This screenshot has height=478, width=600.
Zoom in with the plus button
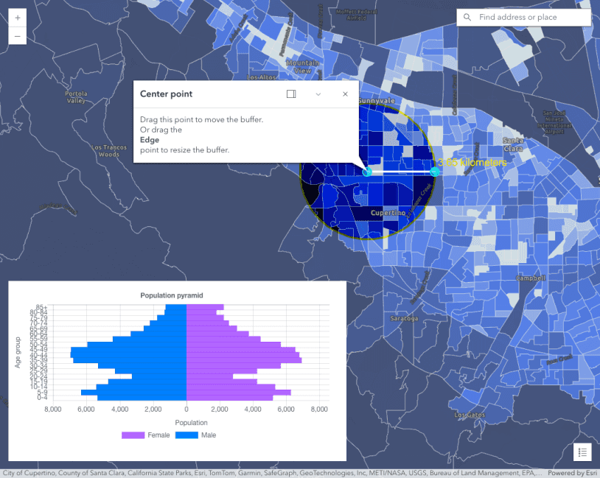(17, 18)
